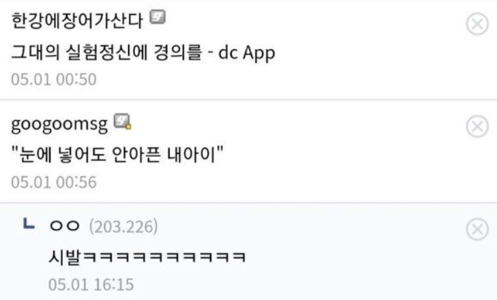The width and height of the screenshot is (497, 300).
Task: Open profile of user googoomsg
Action: (59, 125)
